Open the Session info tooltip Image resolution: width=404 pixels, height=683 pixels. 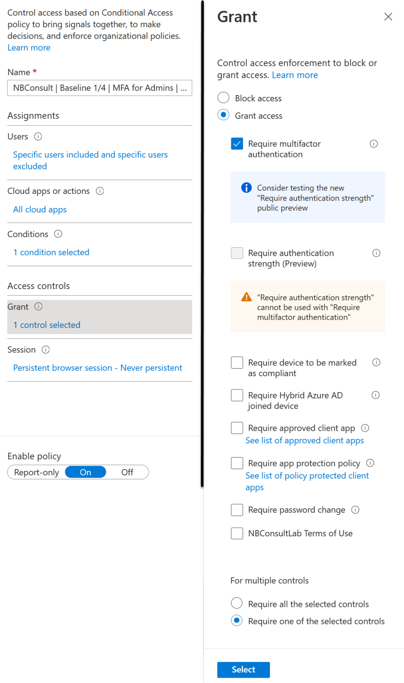point(45,350)
